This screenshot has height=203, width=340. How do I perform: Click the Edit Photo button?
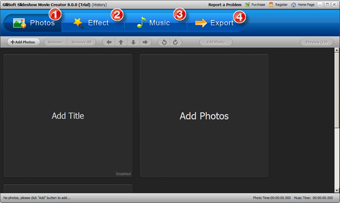pyautogui.click(x=216, y=42)
